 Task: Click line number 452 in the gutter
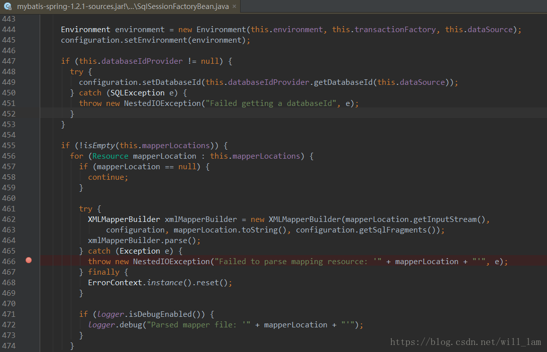[x=9, y=113]
